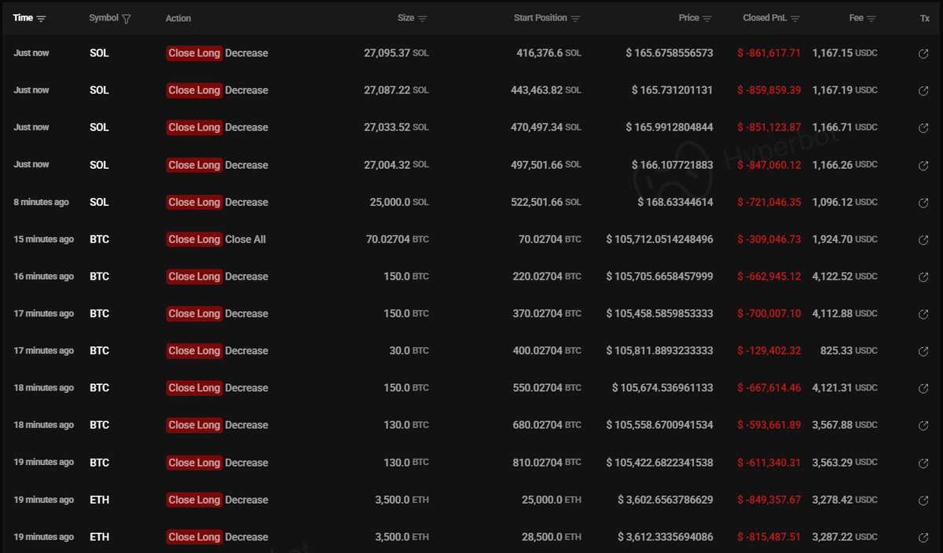
Task: Click the fee value 3,287.22 USDC
Action: pos(845,537)
